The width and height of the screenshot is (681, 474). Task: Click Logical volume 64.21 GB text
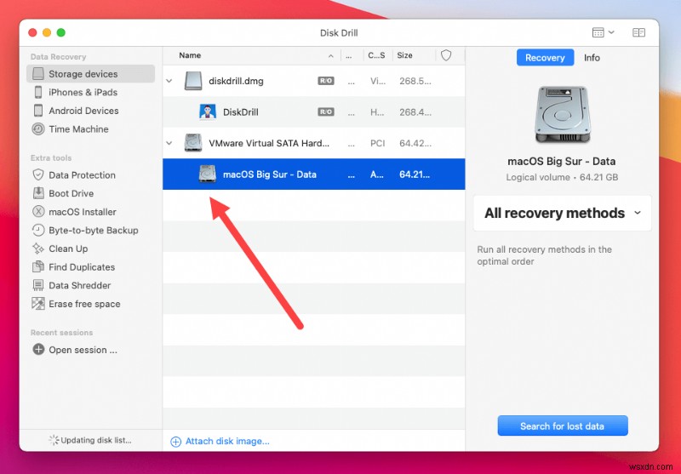click(562, 177)
